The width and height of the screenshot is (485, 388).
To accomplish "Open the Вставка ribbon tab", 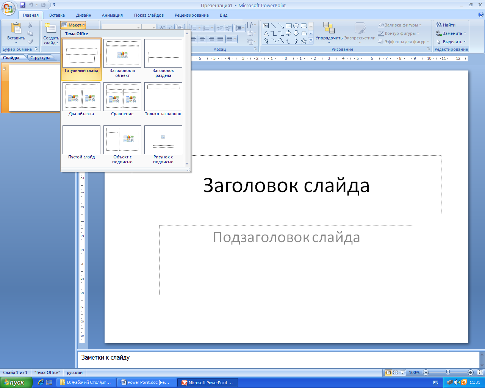I will pos(57,15).
